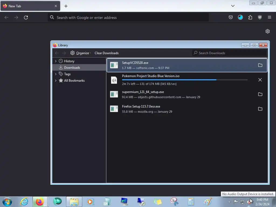List all tabs with the chevron button
276x207 pixels.
(233, 6)
